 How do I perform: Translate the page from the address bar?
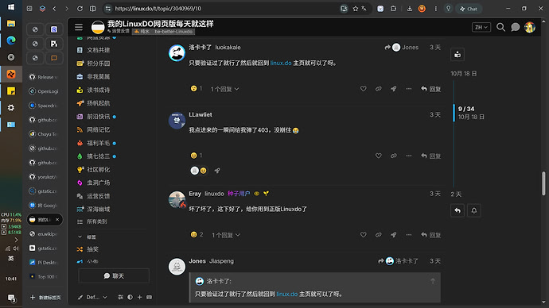364,9
